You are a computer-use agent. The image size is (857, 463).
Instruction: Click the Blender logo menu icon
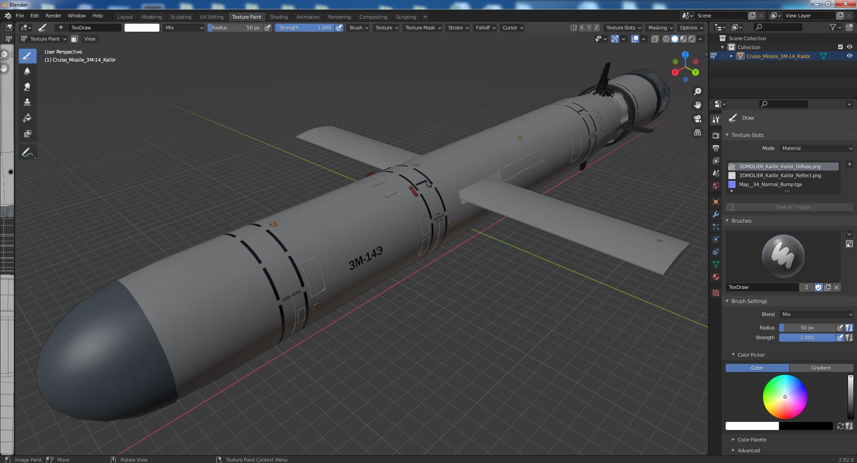tap(8, 16)
